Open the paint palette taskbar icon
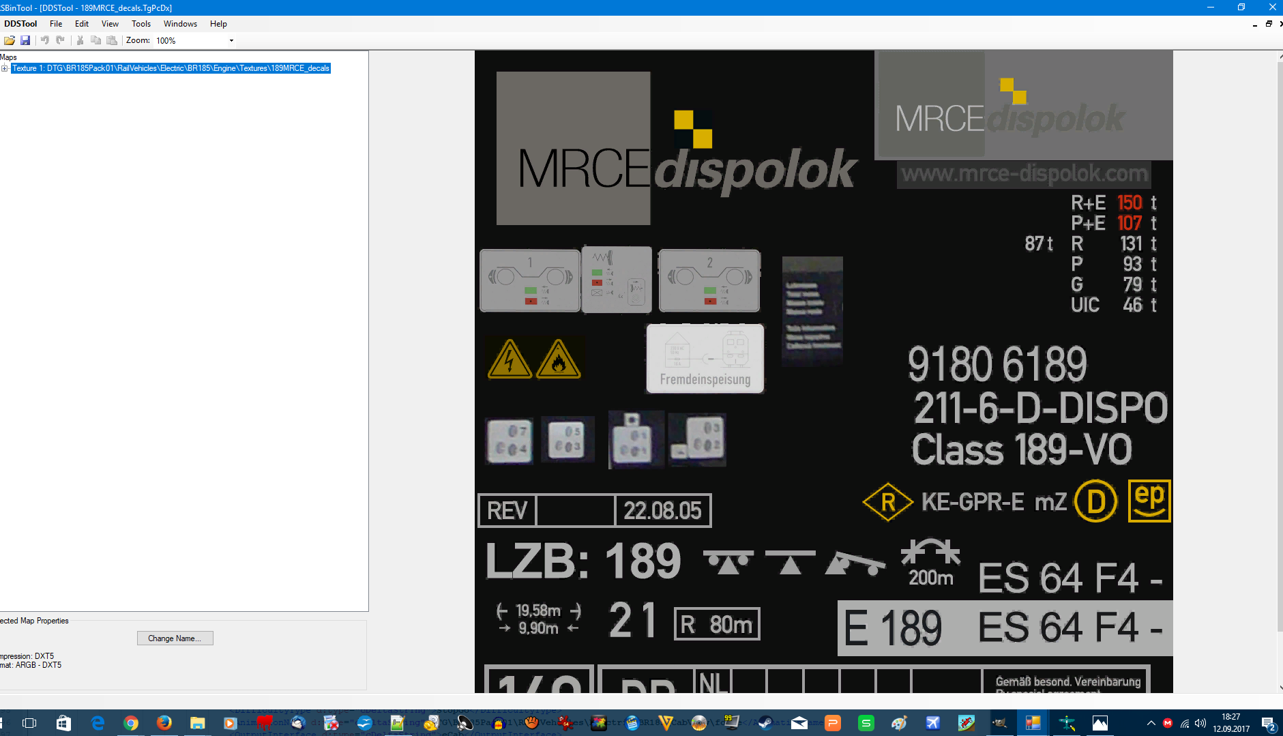The width and height of the screenshot is (1283, 736). [x=900, y=723]
